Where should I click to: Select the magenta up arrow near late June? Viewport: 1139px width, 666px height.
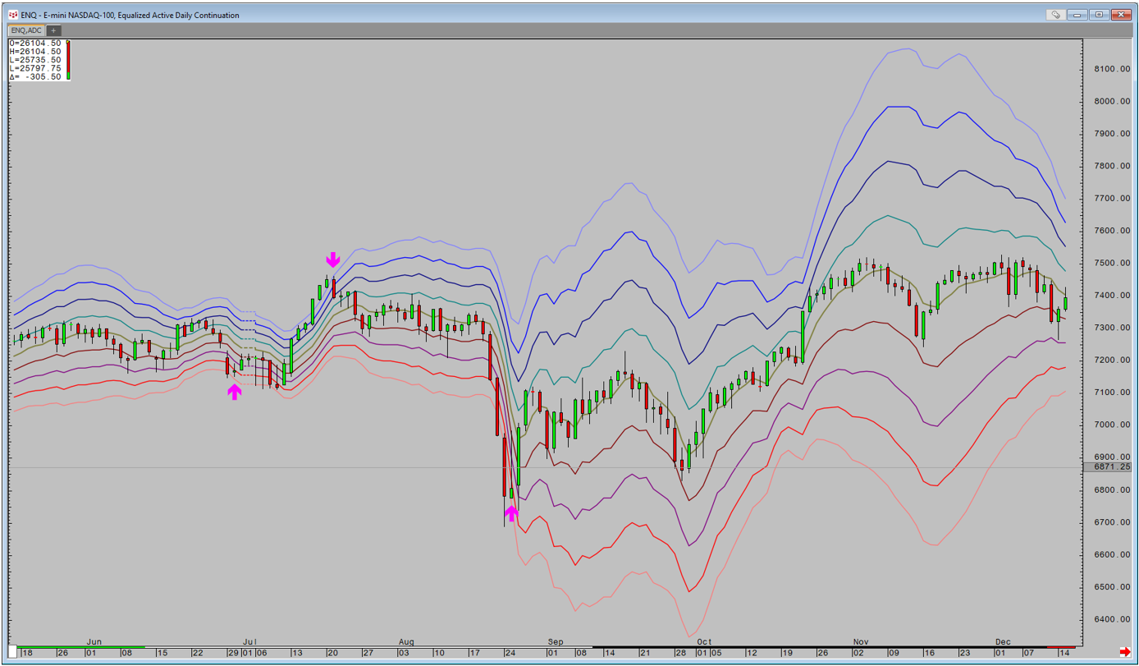click(x=235, y=392)
